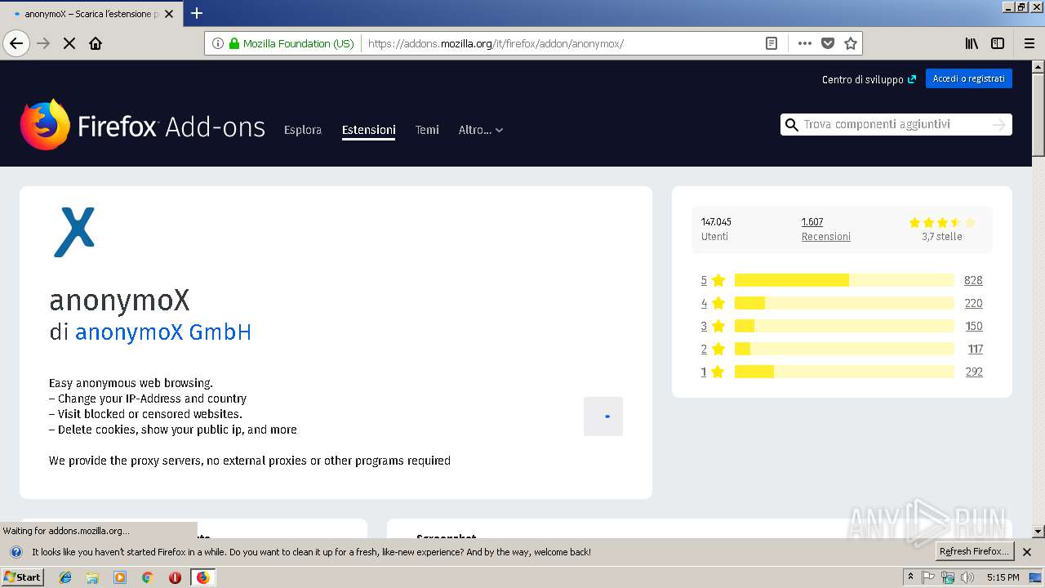Click the 5-star rating bar

coord(844,280)
